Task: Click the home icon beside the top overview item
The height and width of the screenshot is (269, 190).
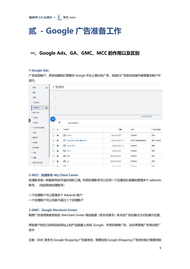Action: 46,88
